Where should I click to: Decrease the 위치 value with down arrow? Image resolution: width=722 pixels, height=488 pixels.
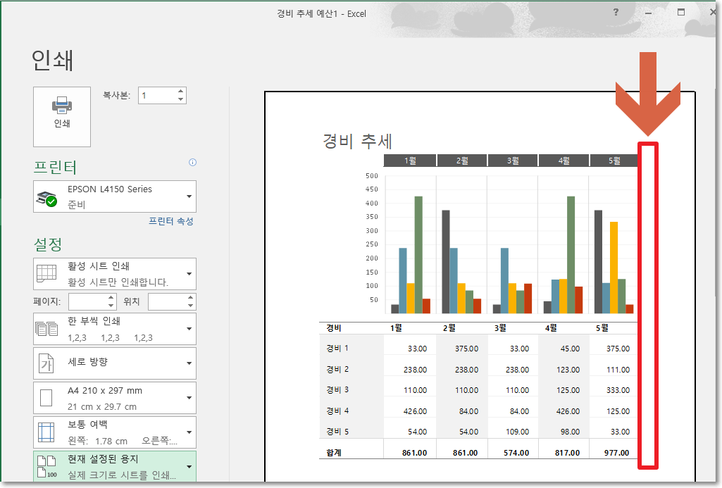[191, 306]
